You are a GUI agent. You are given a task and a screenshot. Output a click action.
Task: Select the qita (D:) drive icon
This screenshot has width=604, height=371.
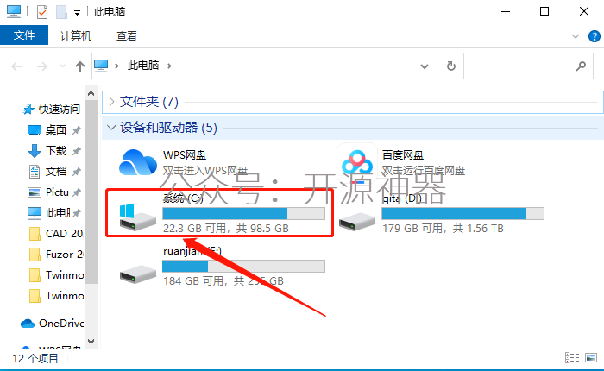[x=357, y=222]
